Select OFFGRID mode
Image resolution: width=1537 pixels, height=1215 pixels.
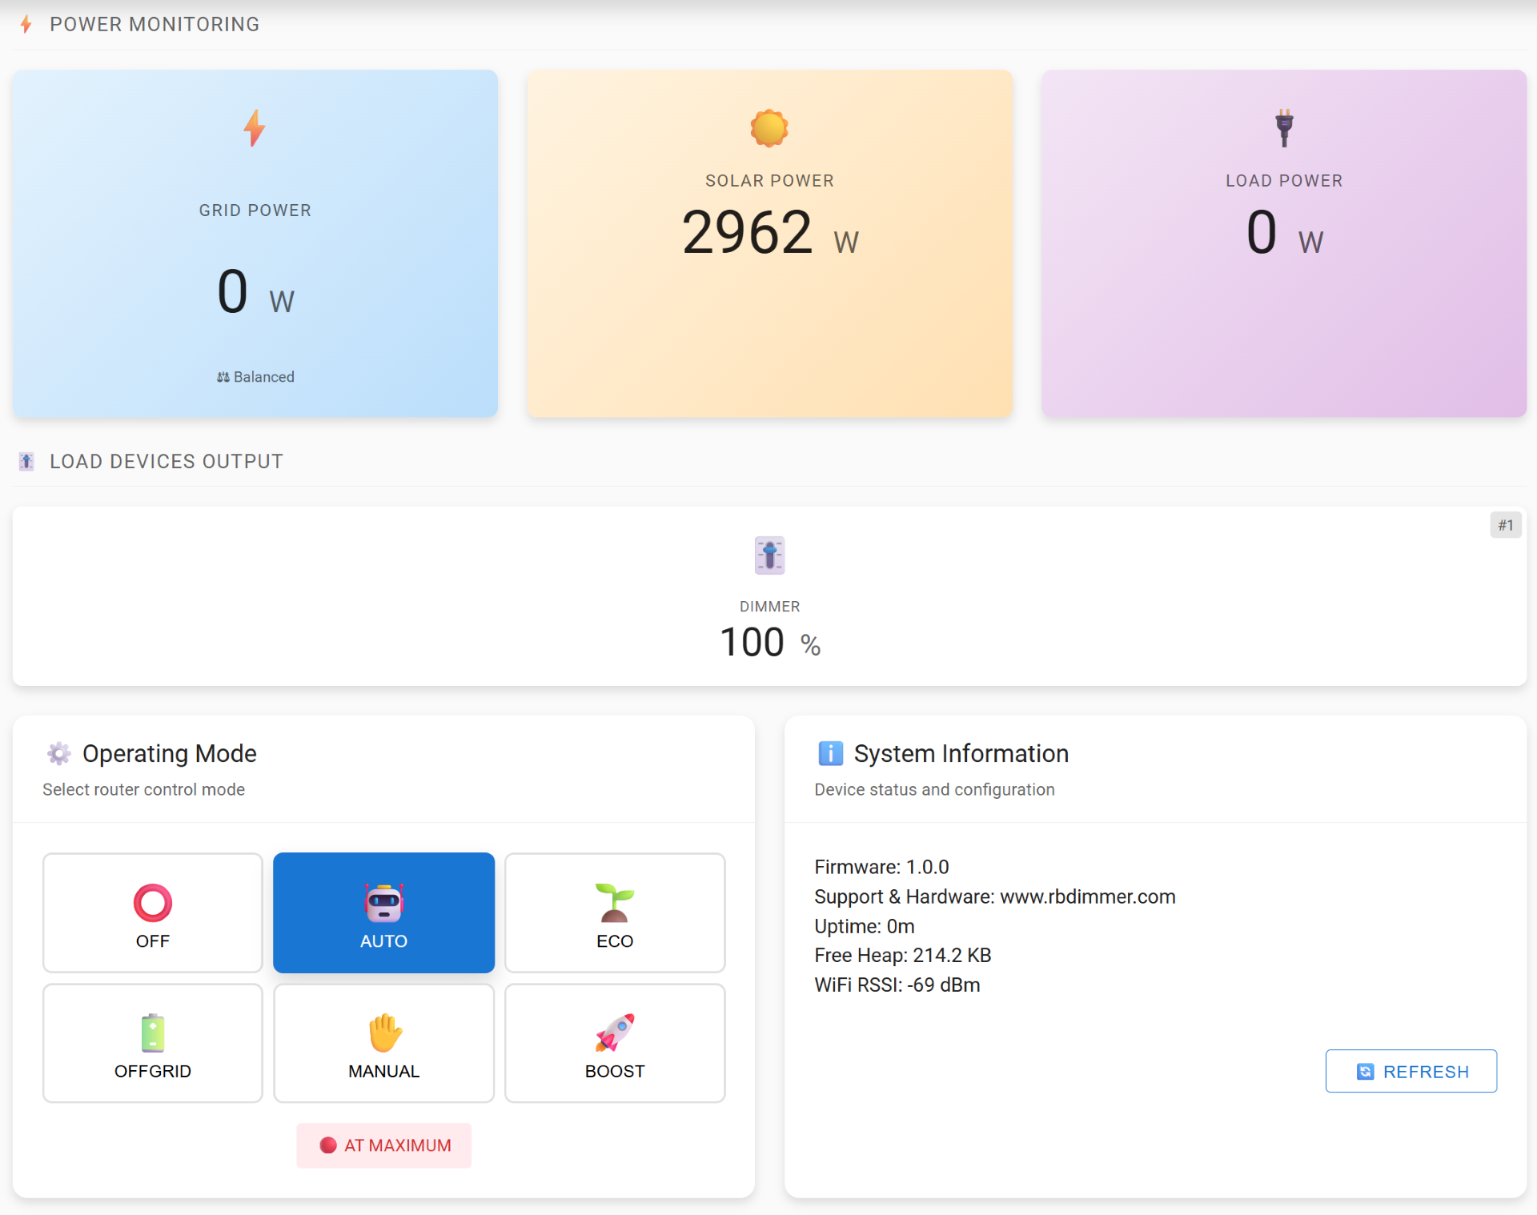[x=152, y=1043]
